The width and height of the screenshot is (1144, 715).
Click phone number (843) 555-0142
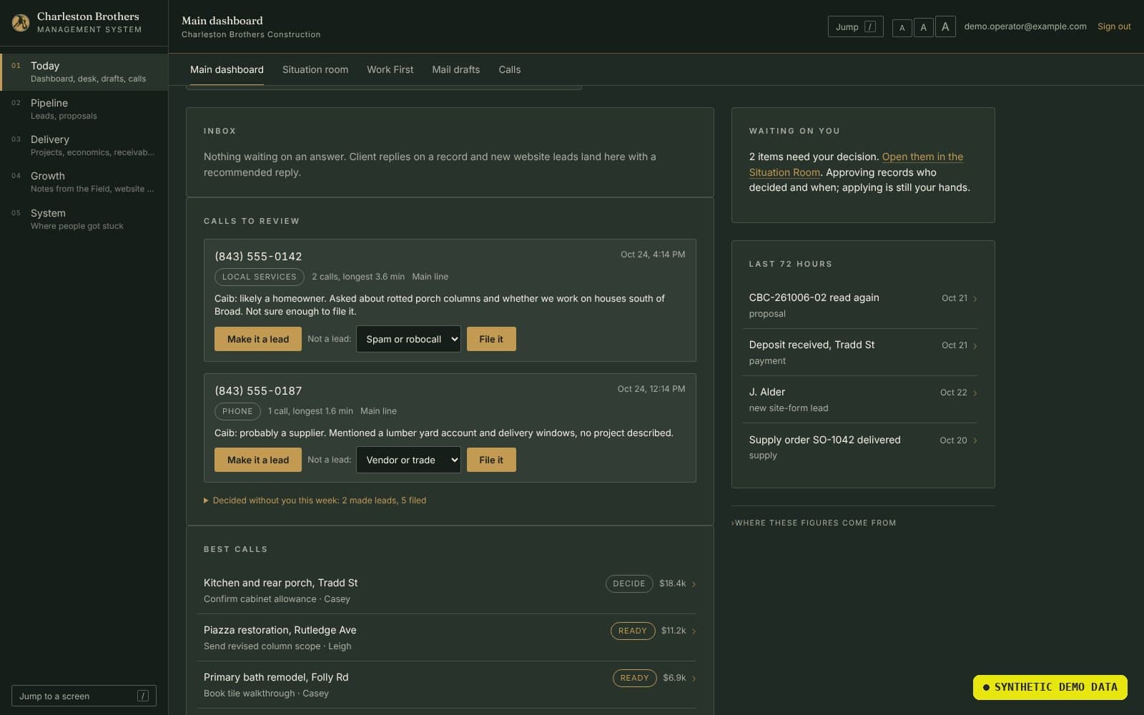pos(258,257)
